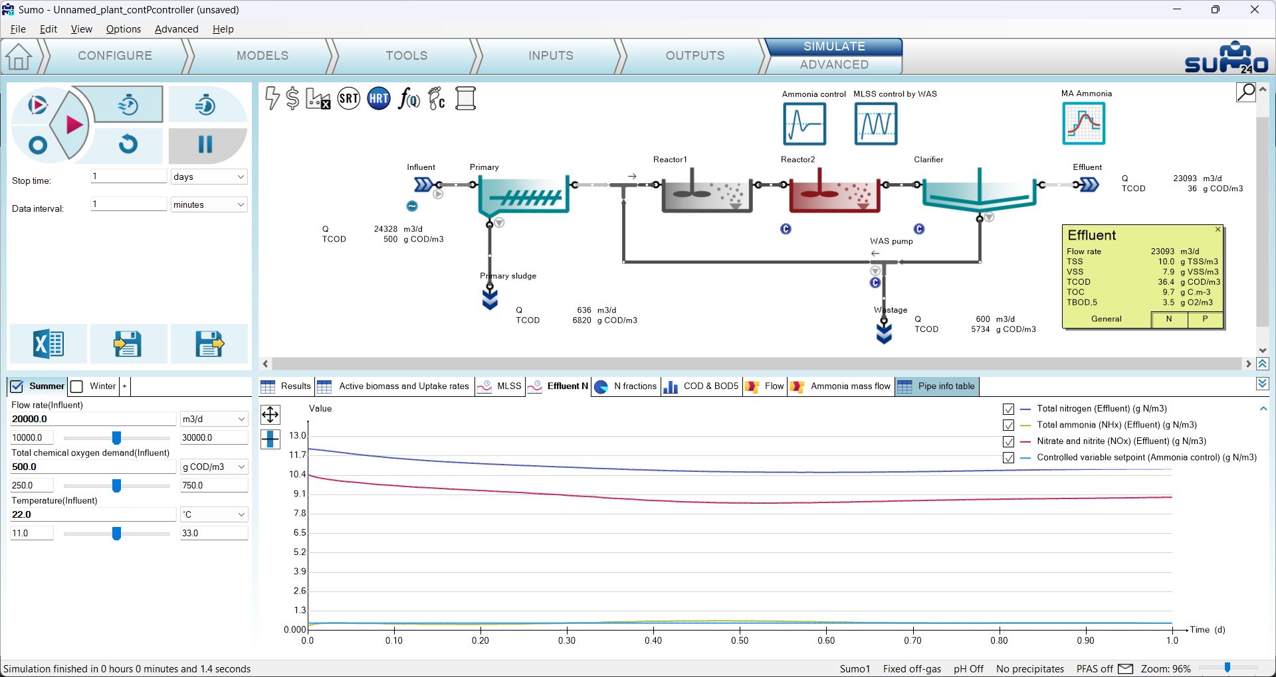Screen dimensions: 1276x677
Task: Adjust the Flow rate slider
Action: (117, 438)
